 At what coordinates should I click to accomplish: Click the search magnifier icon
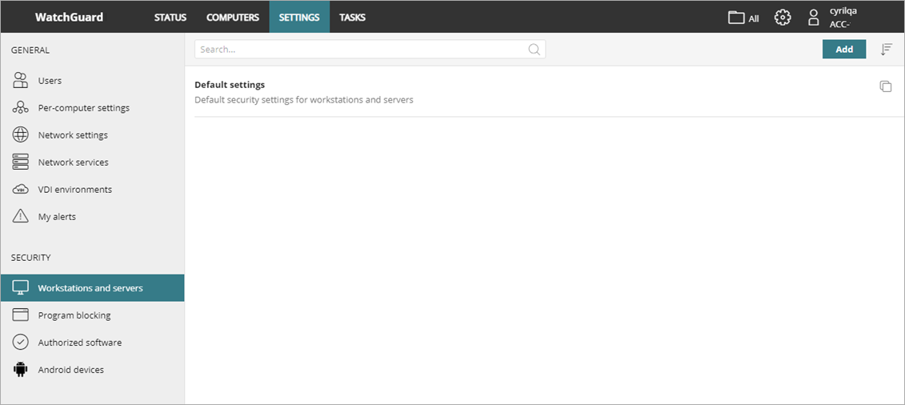[x=535, y=49]
